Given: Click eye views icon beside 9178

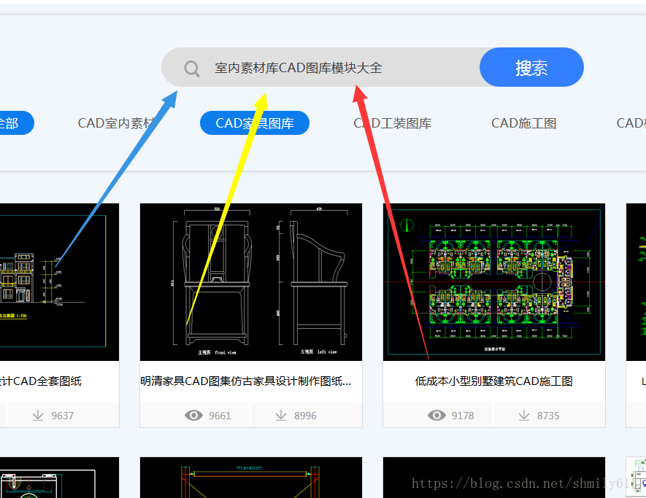Looking at the screenshot, I should click(x=437, y=416).
